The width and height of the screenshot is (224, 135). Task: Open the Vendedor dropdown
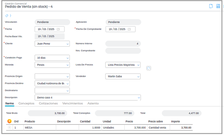pos(138,77)
